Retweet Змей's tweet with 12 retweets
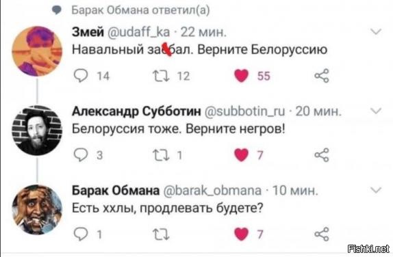Screen dimensions: 393x257 pos(161,76)
